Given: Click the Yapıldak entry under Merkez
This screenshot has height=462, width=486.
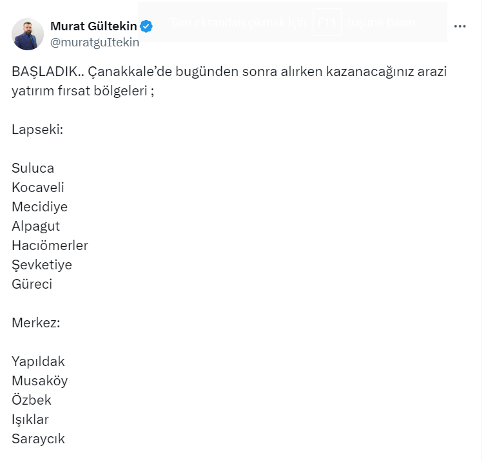Looking at the screenshot, I should coord(38,361).
